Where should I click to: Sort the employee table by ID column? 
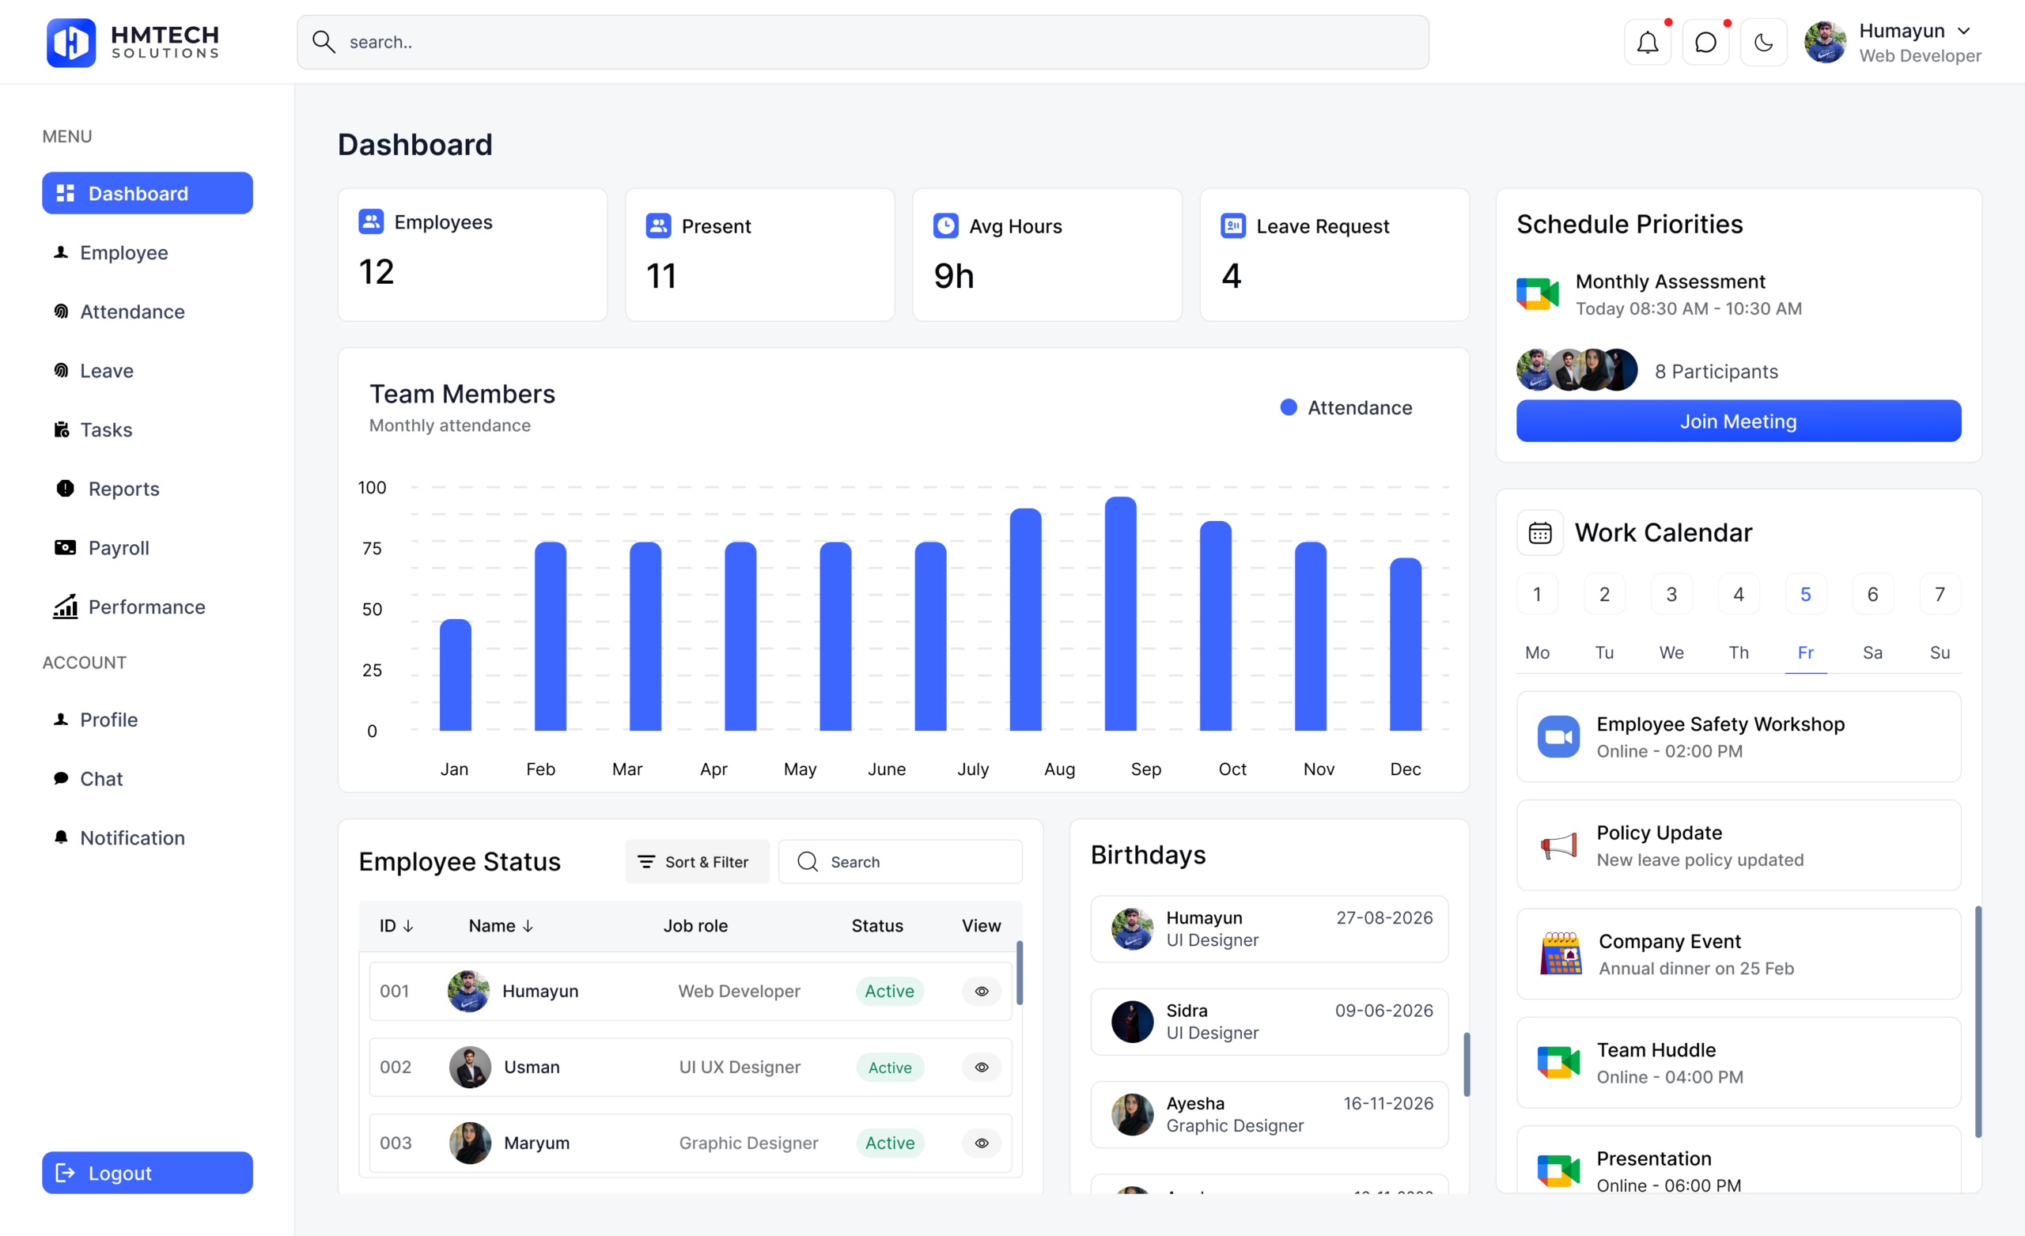pyautogui.click(x=396, y=926)
